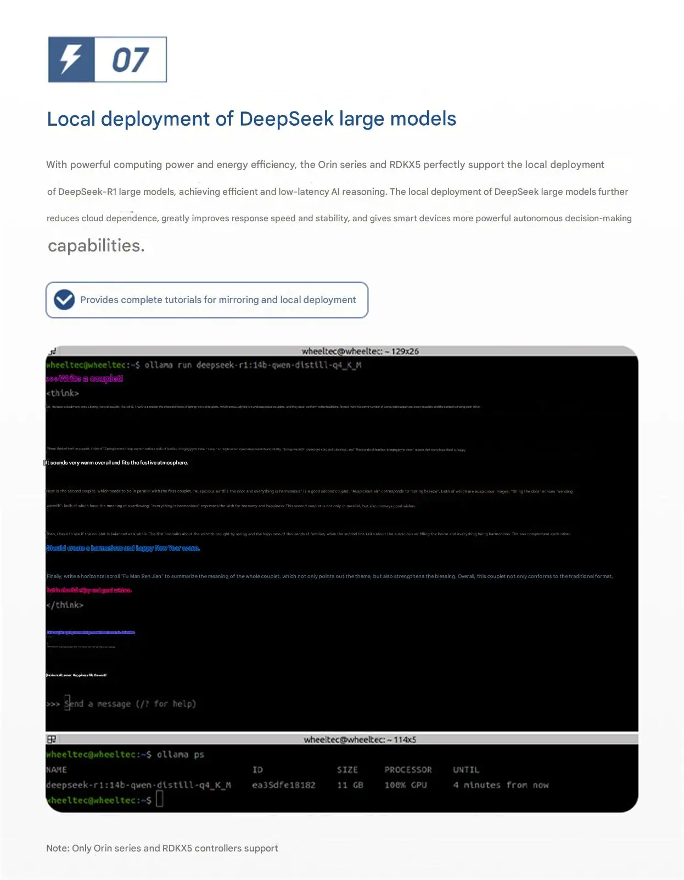Click the lightning bolt icon in the 07 badge
Viewport: 684px width, 880px height.
(x=71, y=59)
